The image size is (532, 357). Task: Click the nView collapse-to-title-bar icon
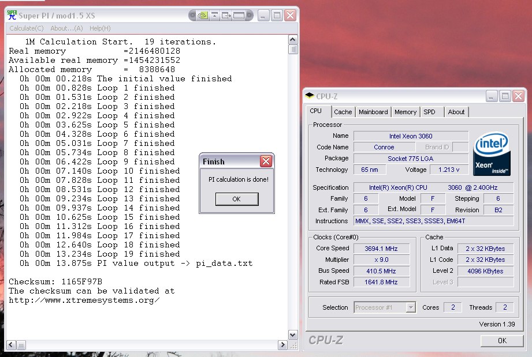tap(214, 15)
